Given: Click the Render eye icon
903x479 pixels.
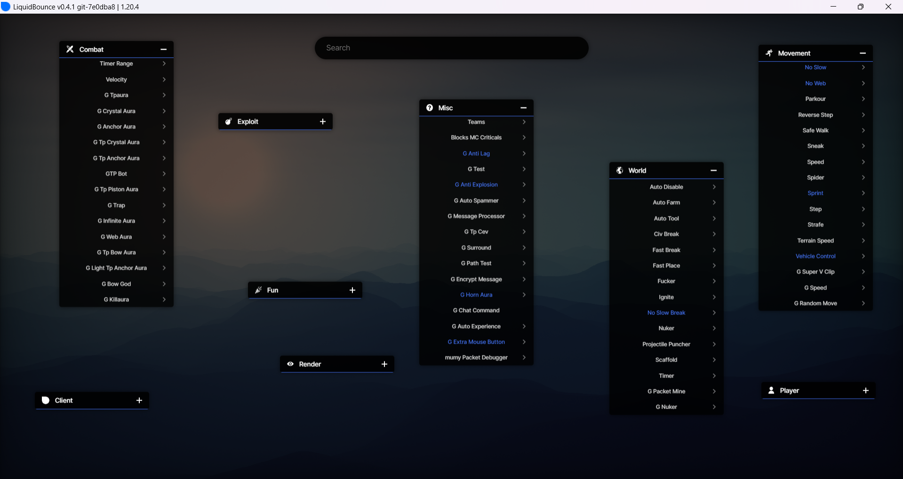Looking at the screenshot, I should (290, 364).
